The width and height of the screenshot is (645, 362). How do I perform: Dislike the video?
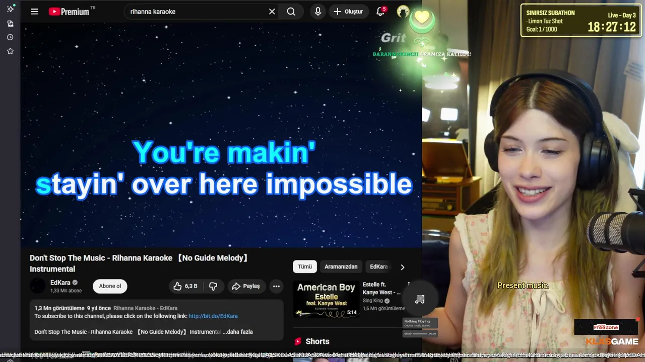pyautogui.click(x=213, y=286)
